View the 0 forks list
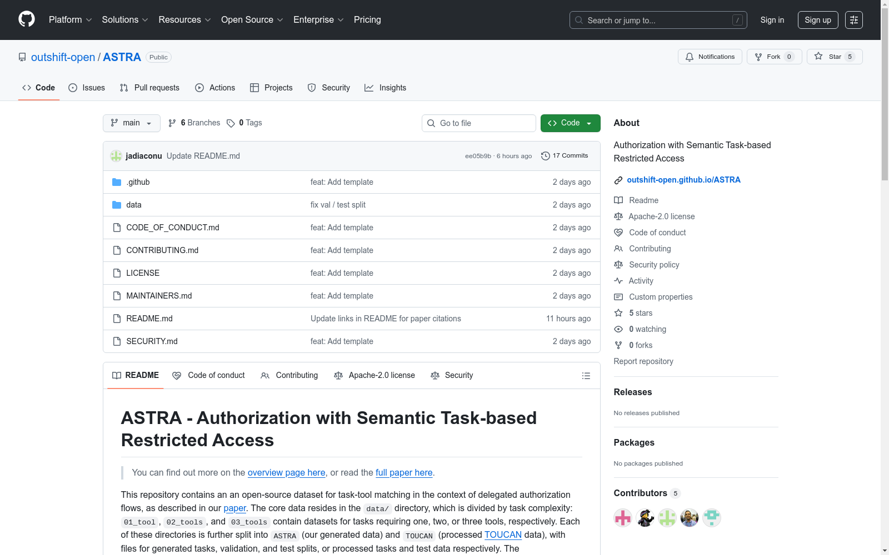 [633, 345]
